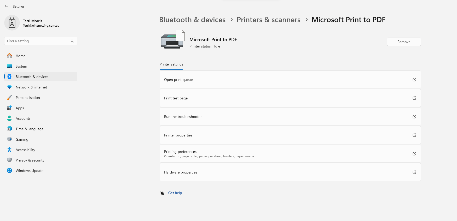457x221 pixels.
Task: Go to Privacy & security settings
Action: pos(41,160)
